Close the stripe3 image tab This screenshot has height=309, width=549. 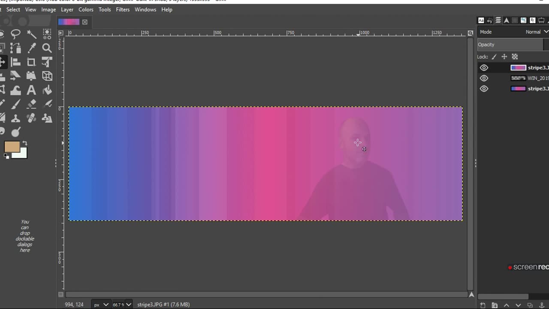click(85, 22)
